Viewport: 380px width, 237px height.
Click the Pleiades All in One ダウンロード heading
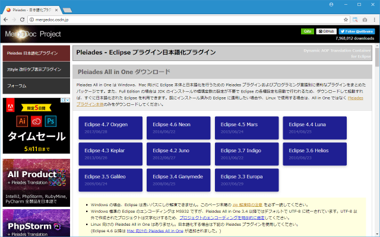pos(124,72)
